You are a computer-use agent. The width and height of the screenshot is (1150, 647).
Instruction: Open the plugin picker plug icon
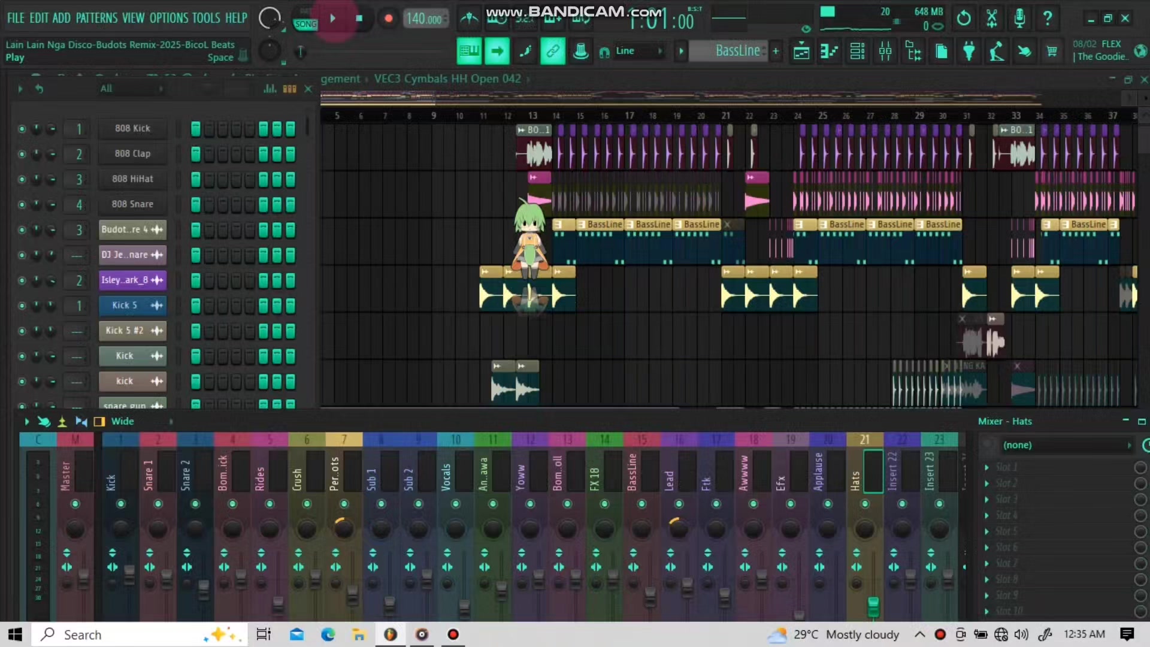969,52
